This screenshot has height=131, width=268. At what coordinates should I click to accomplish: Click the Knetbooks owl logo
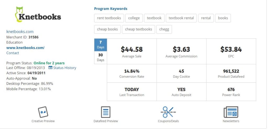pyautogui.click(x=38, y=15)
